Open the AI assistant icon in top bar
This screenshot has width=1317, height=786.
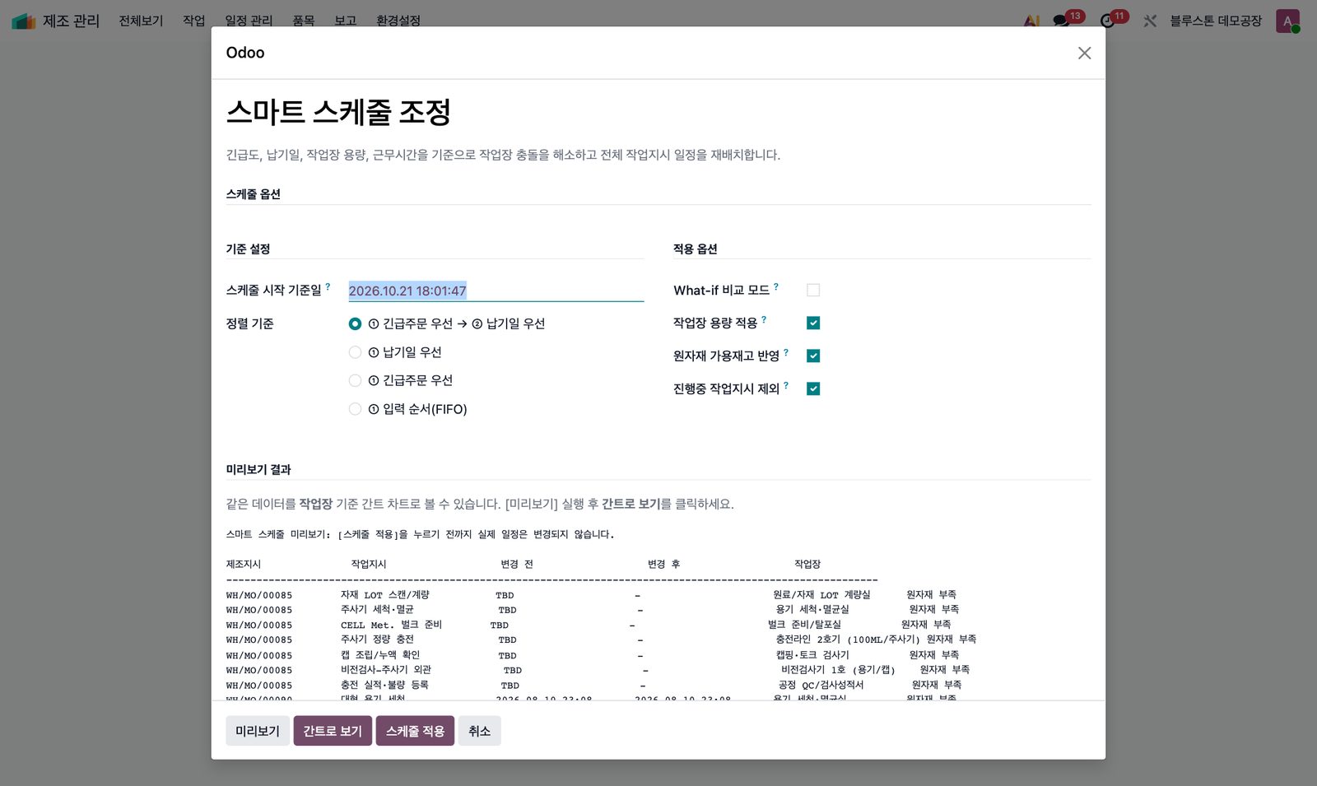click(x=1031, y=21)
